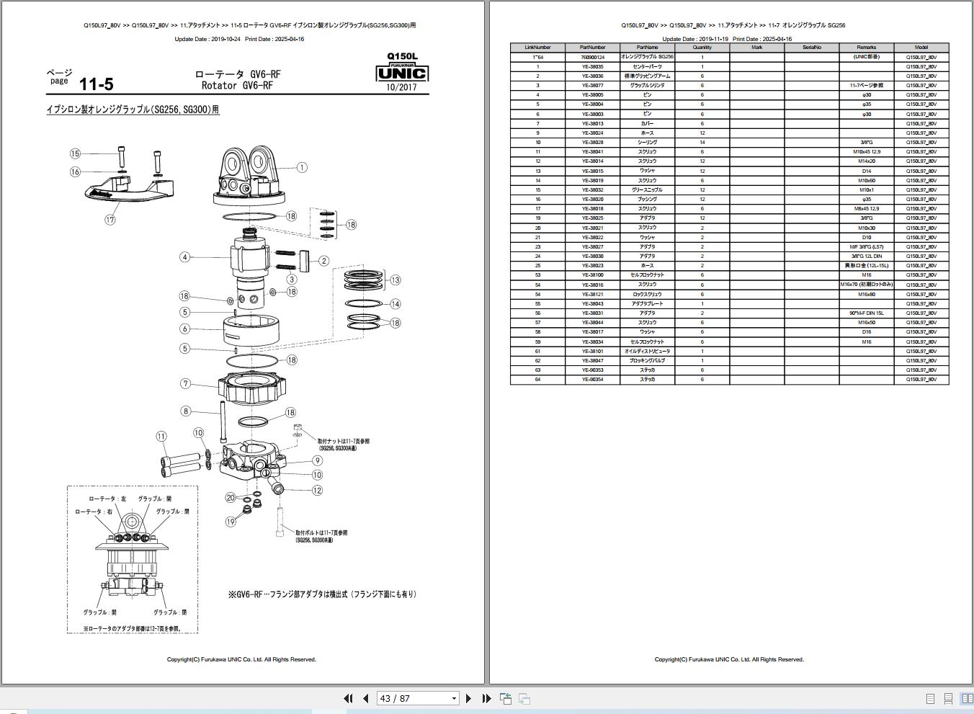Go to the next page
The height and width of the screenshot is (714, 974).
469,698
